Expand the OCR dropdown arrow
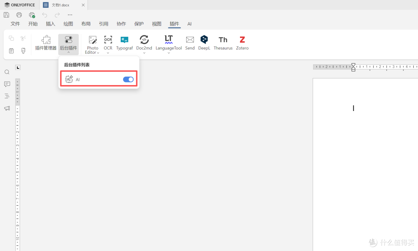The width and height of the screenshot is (418, 251). pos(108,53)
